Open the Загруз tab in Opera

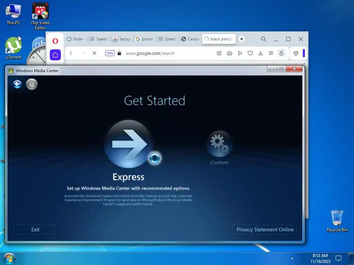click(122, 39)
